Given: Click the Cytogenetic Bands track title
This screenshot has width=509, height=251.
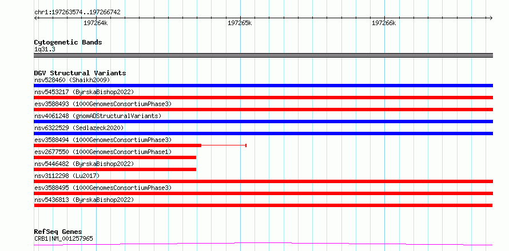Looking at the screenshot, I should 68,42.
